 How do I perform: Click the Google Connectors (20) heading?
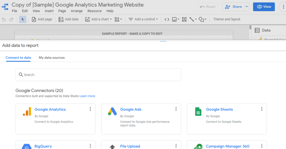tap(39, 90)
